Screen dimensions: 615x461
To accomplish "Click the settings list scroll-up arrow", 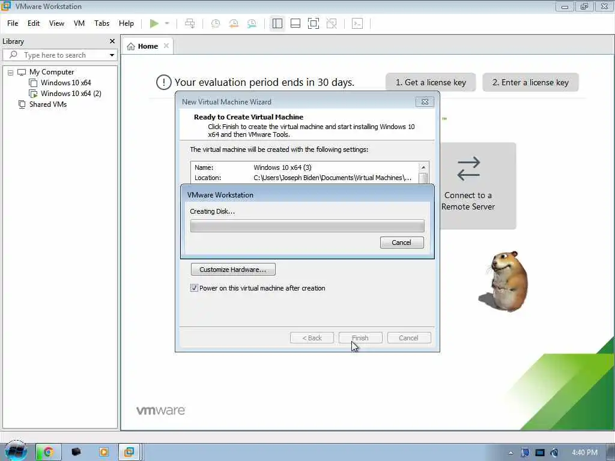I will [x=423, y=167].
